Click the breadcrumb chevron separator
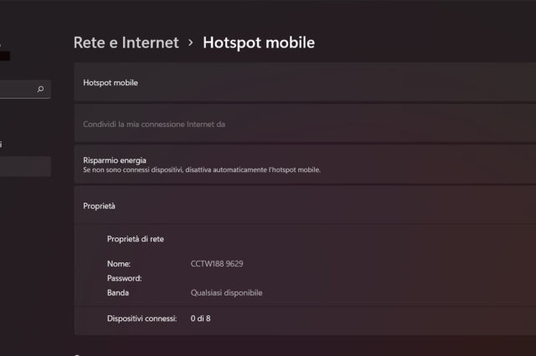536x356 pixels. pos(191,42)
